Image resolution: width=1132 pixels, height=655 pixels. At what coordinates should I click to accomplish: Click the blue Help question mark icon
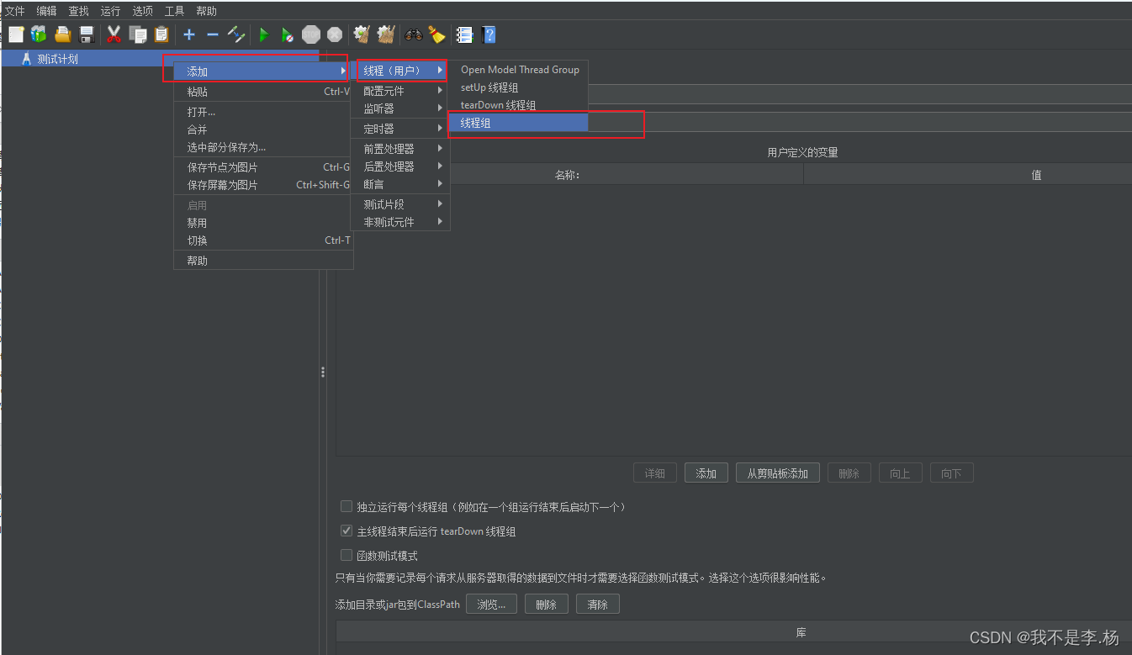coord(489,34)
